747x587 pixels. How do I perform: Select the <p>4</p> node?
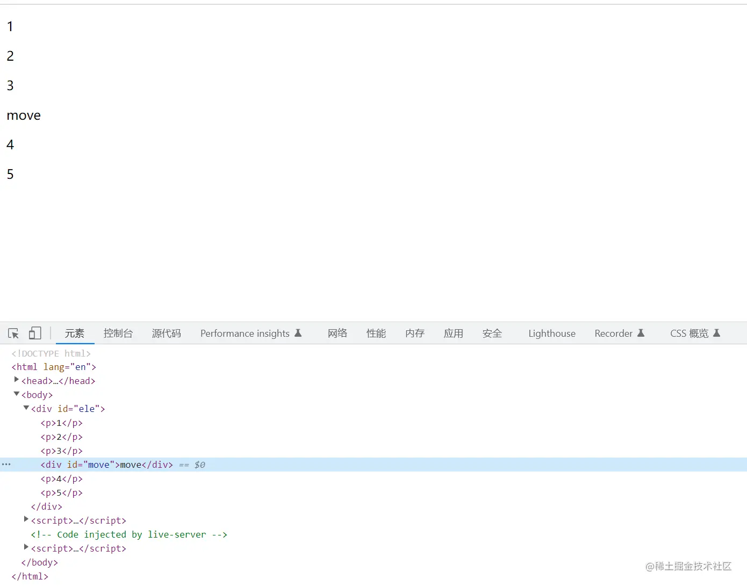pyautogui.click(x=62, y=479)
